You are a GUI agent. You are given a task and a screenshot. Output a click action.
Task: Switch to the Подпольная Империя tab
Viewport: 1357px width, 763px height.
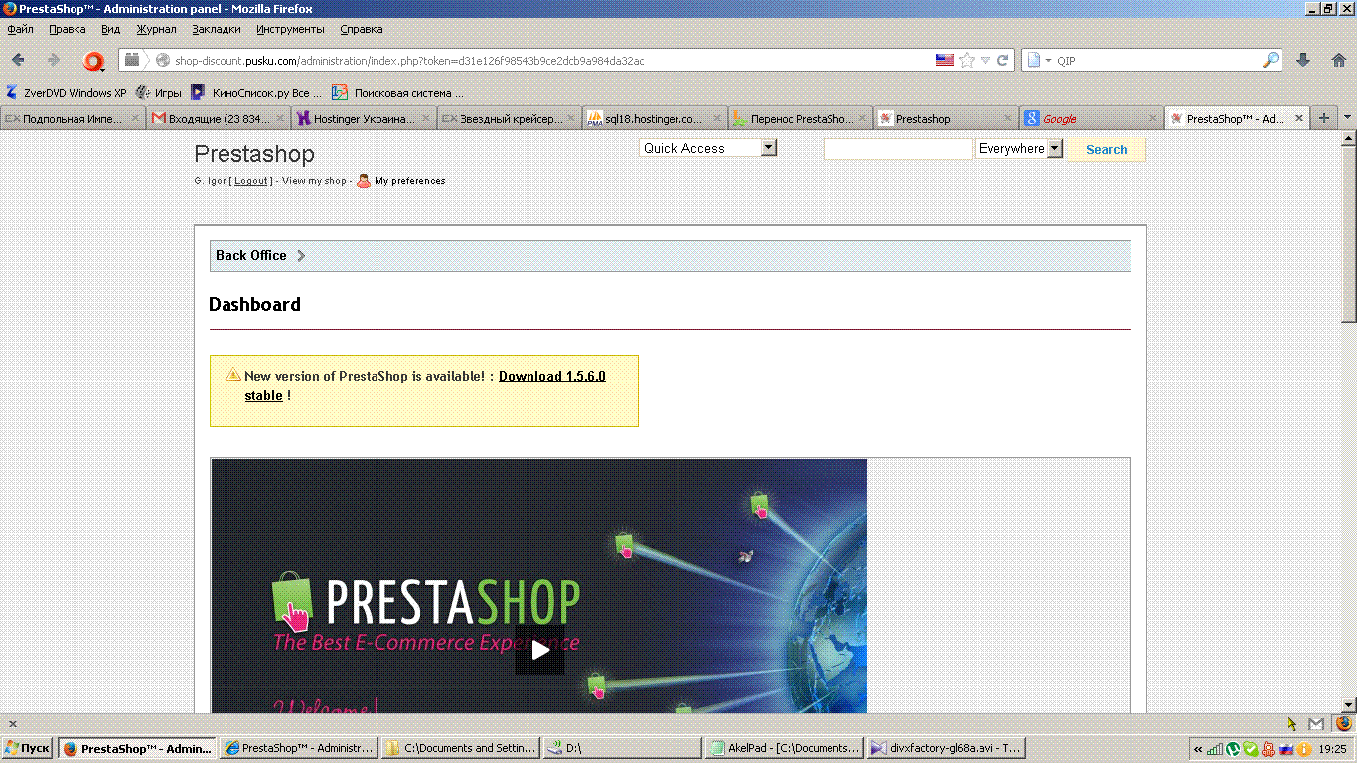coord(73,118)
